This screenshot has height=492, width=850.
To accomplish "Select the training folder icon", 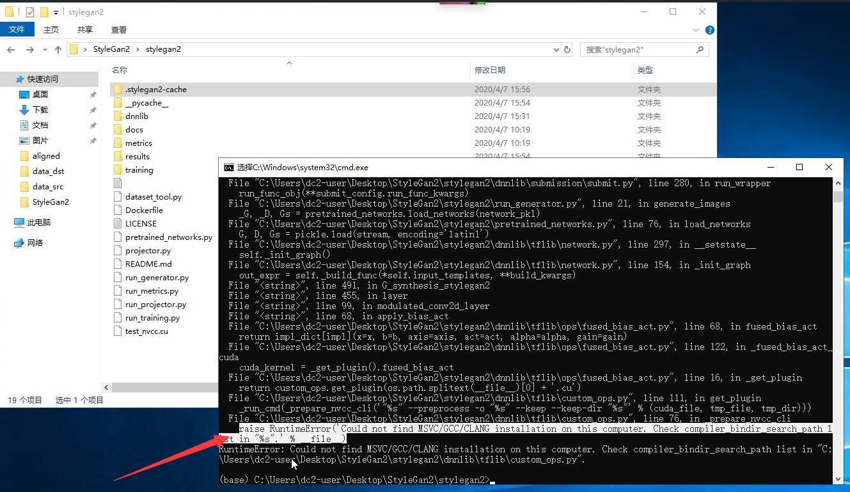I will click(117, 170).
